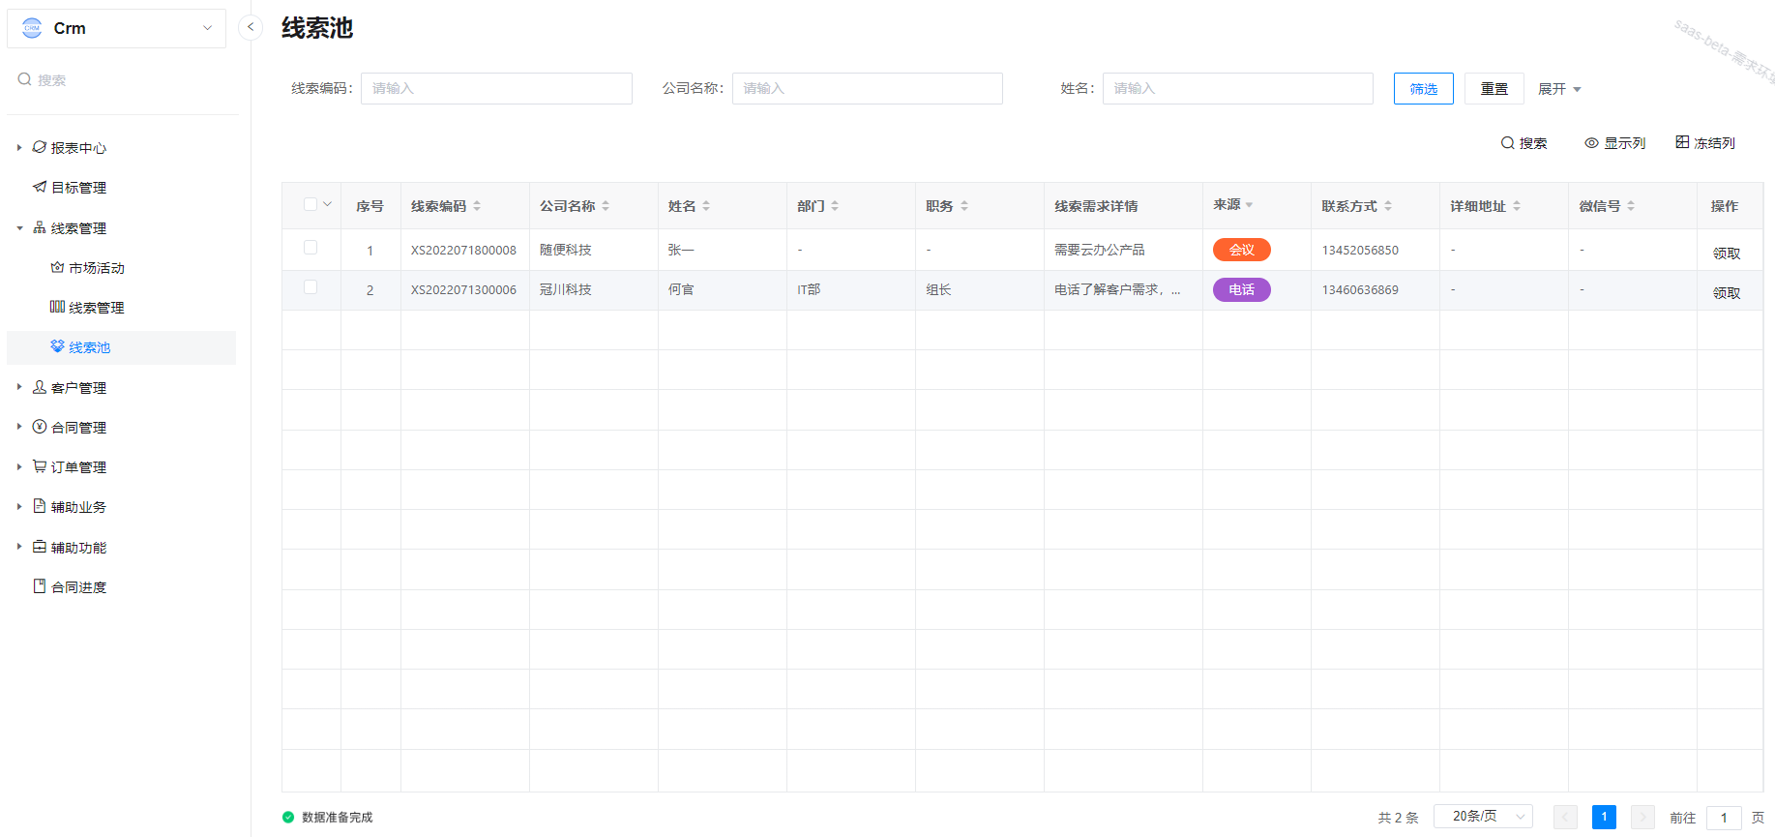Open the 20条/页 page size dropdown

(1483, 817)
